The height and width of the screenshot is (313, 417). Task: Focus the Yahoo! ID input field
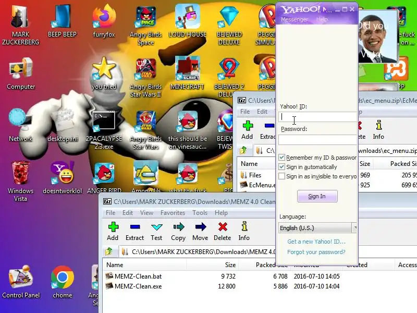tap(317, 117)
